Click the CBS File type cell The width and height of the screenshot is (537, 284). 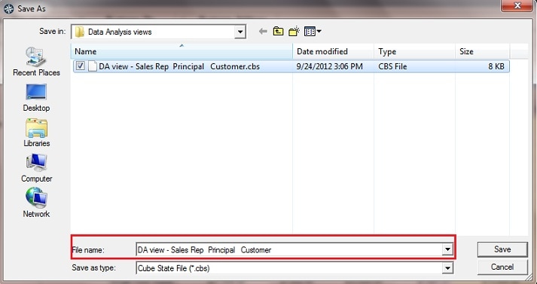point(392,66)
